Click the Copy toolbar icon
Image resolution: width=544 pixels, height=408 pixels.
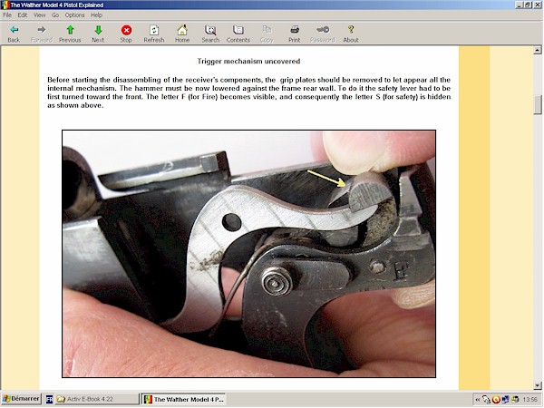coord(267,34)
